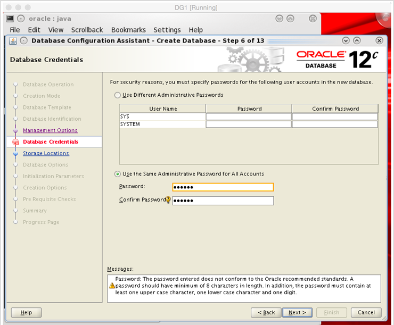Viewport: 394px width, 325px height.
Task: Click the Pre Requisite Checks step label
Action: (x=49, y=199)
